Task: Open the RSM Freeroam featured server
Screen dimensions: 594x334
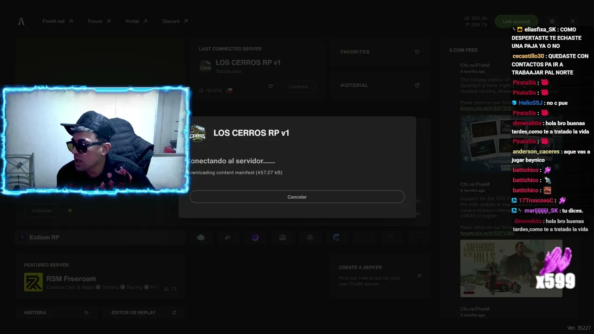Action: (x=100, y=277)
